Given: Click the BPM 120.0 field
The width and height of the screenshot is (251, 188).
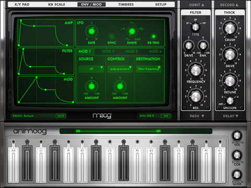Looking at the screenshot, I should point(149,116).
